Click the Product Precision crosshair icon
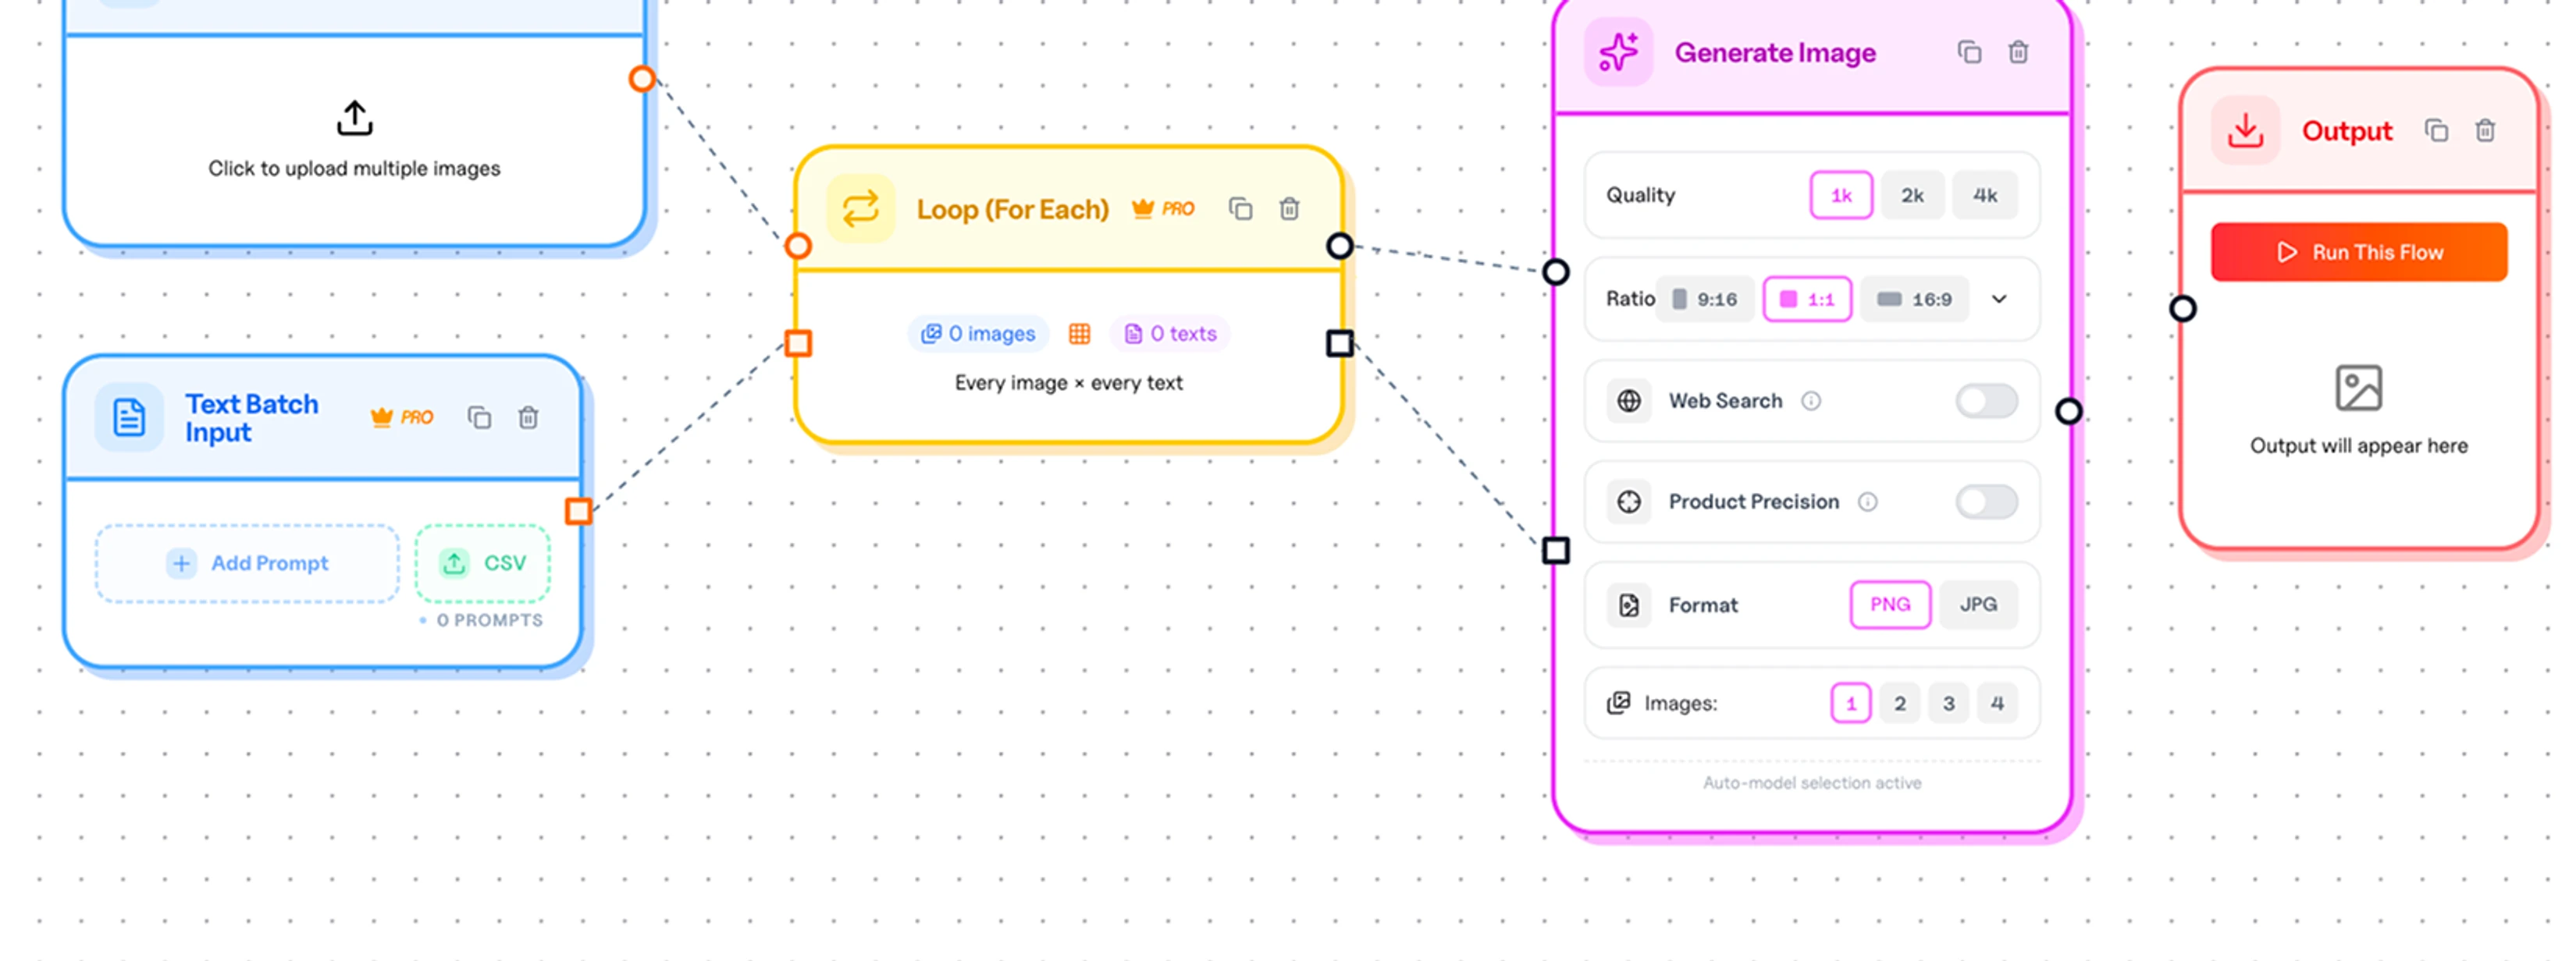 click(x=1629, y=502)
